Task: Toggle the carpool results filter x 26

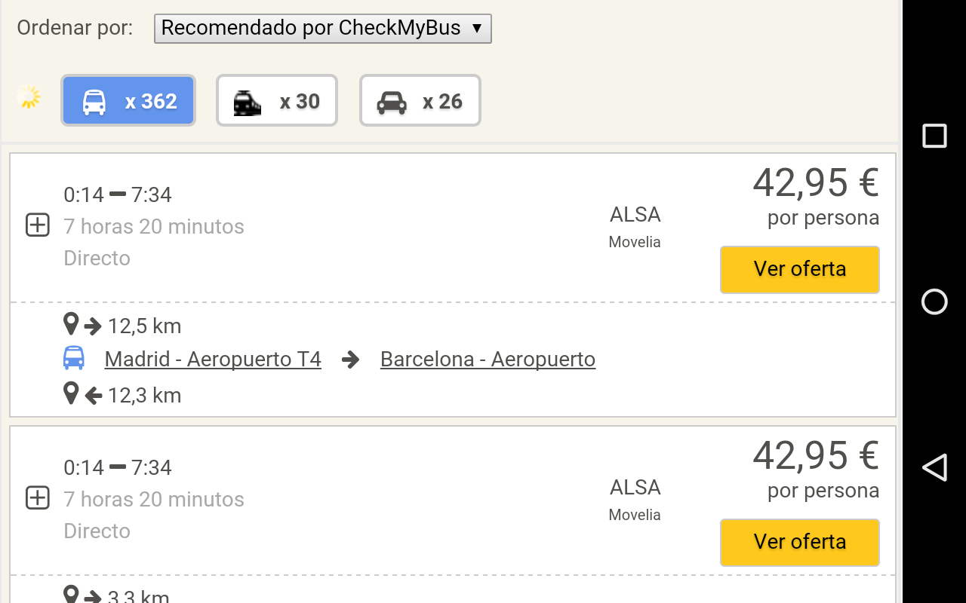Action: point(420,100)
